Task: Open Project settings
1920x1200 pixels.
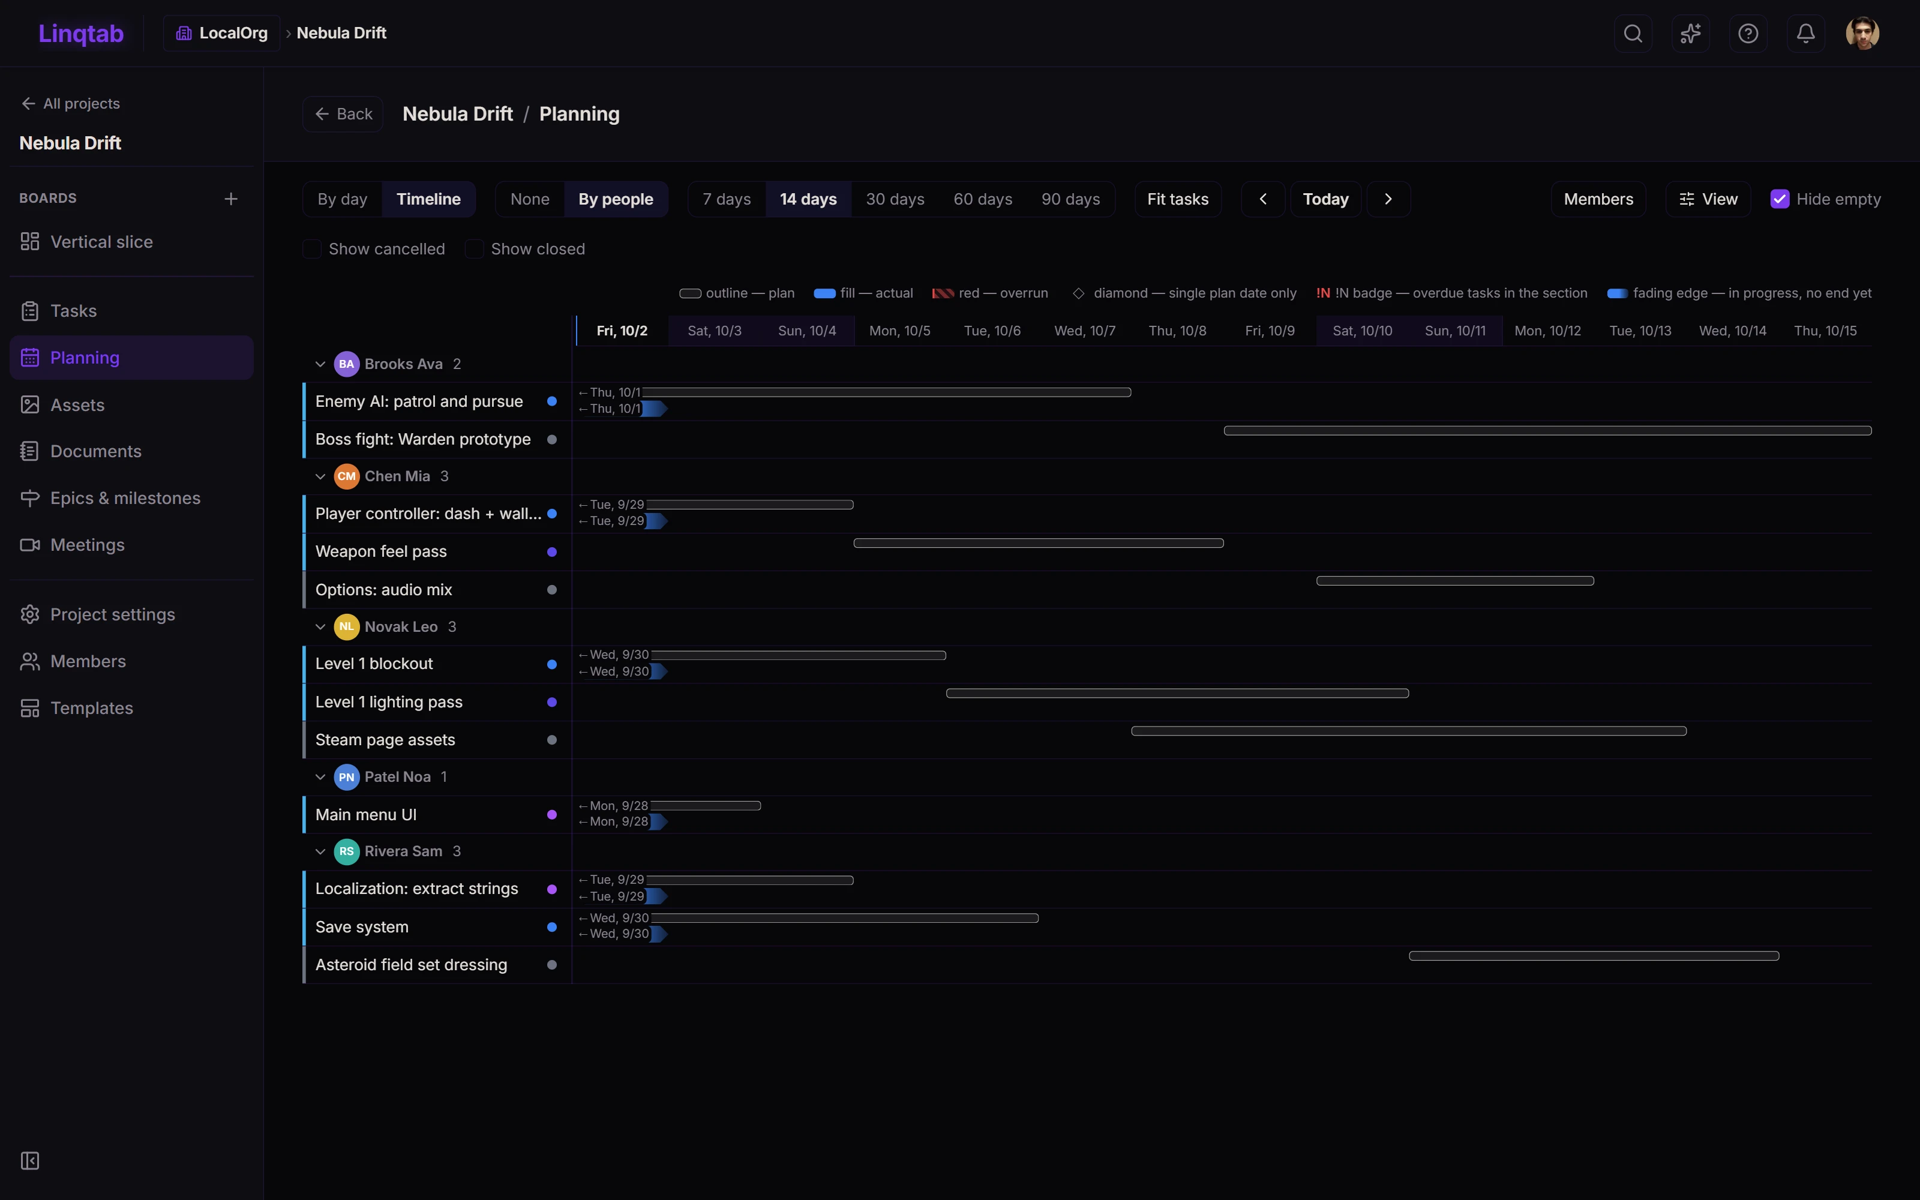Action: point(132,614)
